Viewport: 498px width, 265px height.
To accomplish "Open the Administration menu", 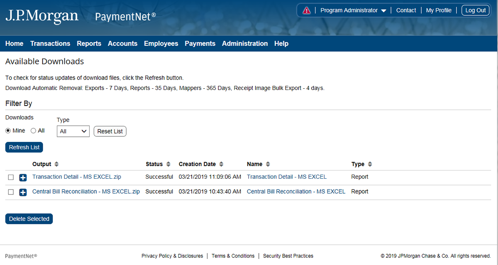I will pos(245,44).
